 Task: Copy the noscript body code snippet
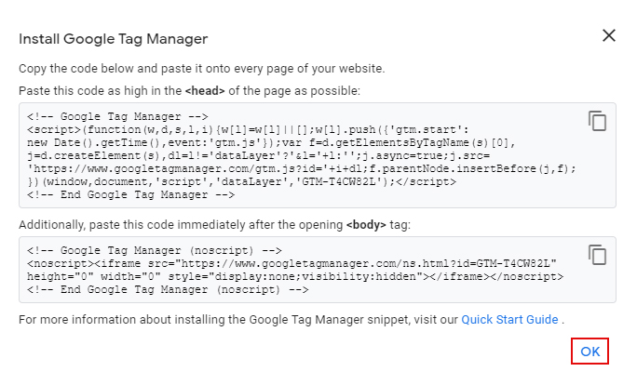[x=597, y=255]
